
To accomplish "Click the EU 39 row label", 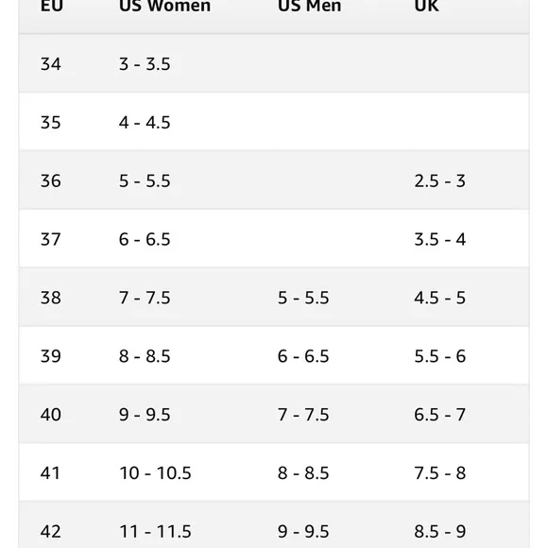I will click(x=51, y=356).
